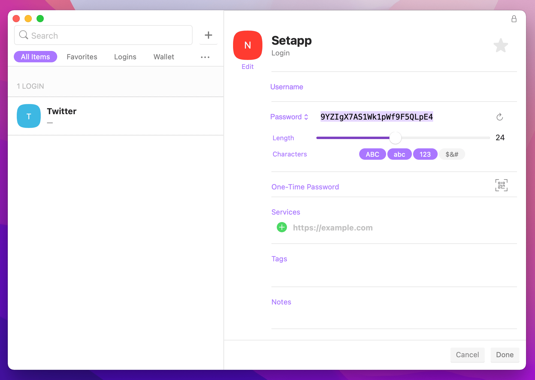Switch to Logins tab
This screenshot has width=535, height=380.
point(125,57)
